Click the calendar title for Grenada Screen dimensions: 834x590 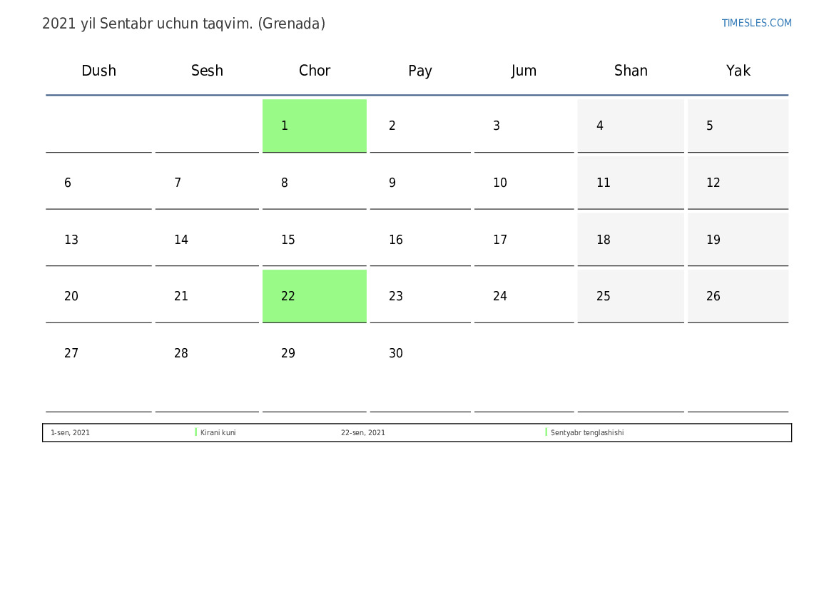coord(183,24)
